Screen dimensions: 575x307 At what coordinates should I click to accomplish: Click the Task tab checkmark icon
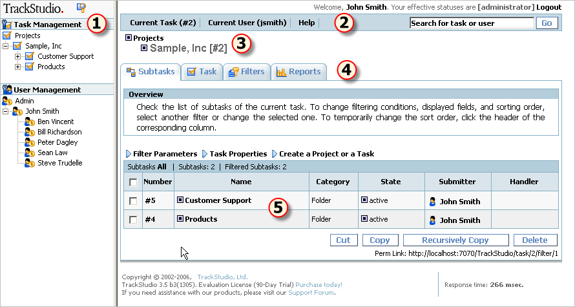pyautogui.click(x=191, y=72)
